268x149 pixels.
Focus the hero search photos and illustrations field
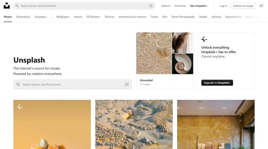pyautogui.click(x=73, y=84)
